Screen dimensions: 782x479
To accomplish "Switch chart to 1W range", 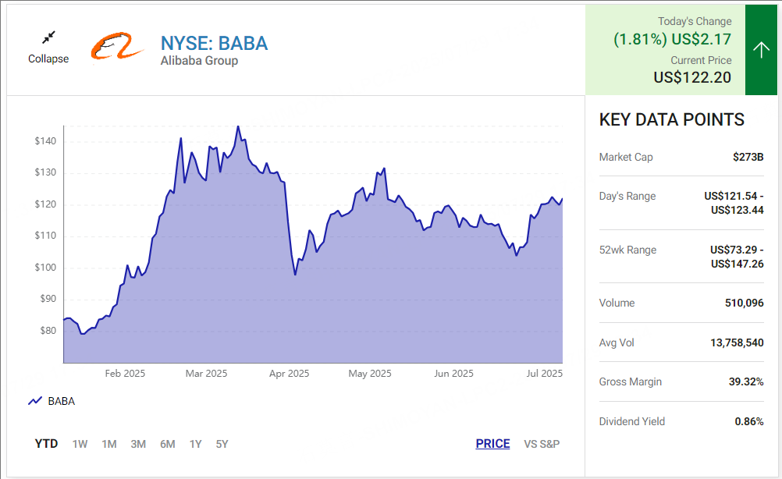I will pos(80,444).
